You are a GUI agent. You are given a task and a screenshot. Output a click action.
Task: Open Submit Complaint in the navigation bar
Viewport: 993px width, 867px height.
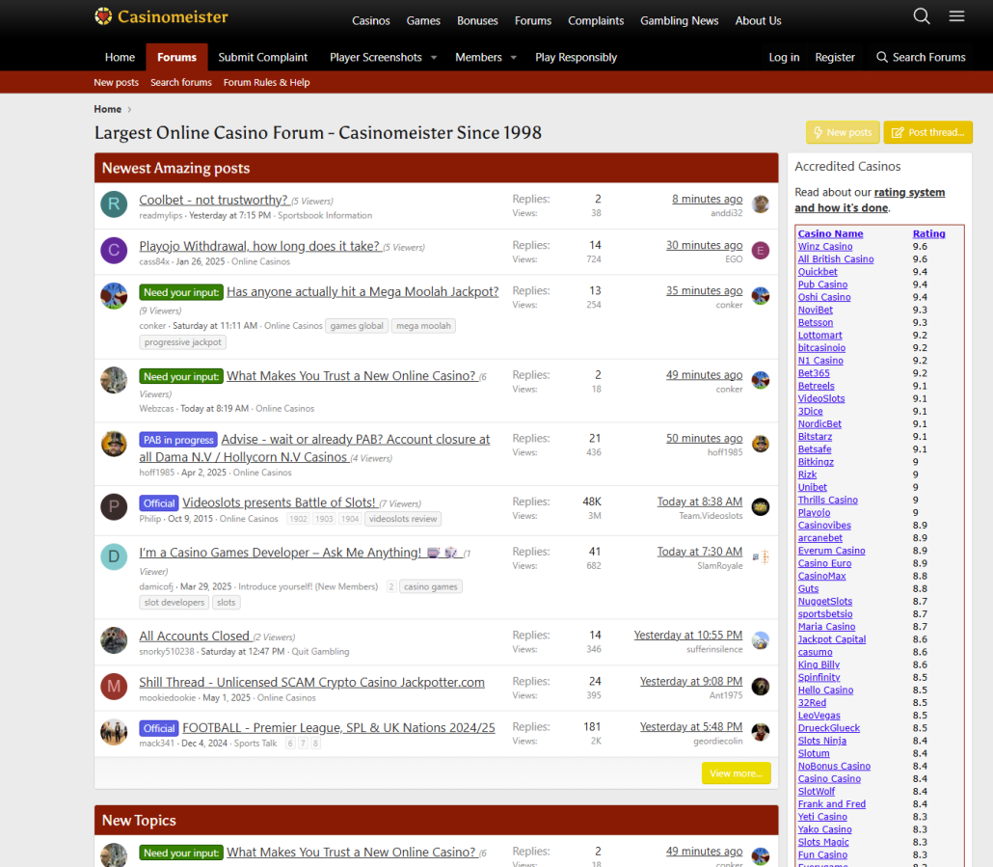click(263, 57)
